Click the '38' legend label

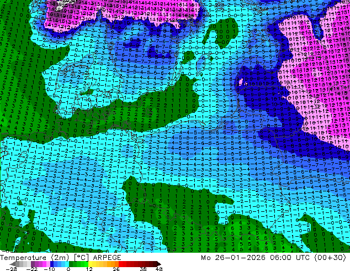[143, 269]
